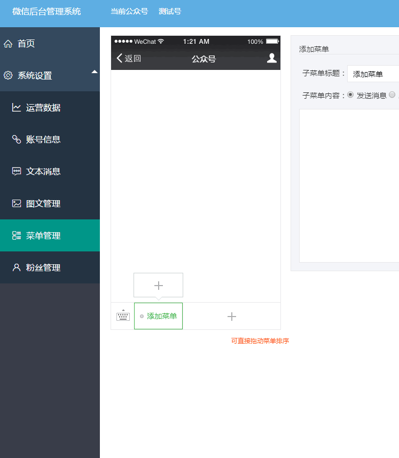The image size is (399, 458).
Task: Click the keyboard icon in phone preview
Action: [x=123, y=316]
